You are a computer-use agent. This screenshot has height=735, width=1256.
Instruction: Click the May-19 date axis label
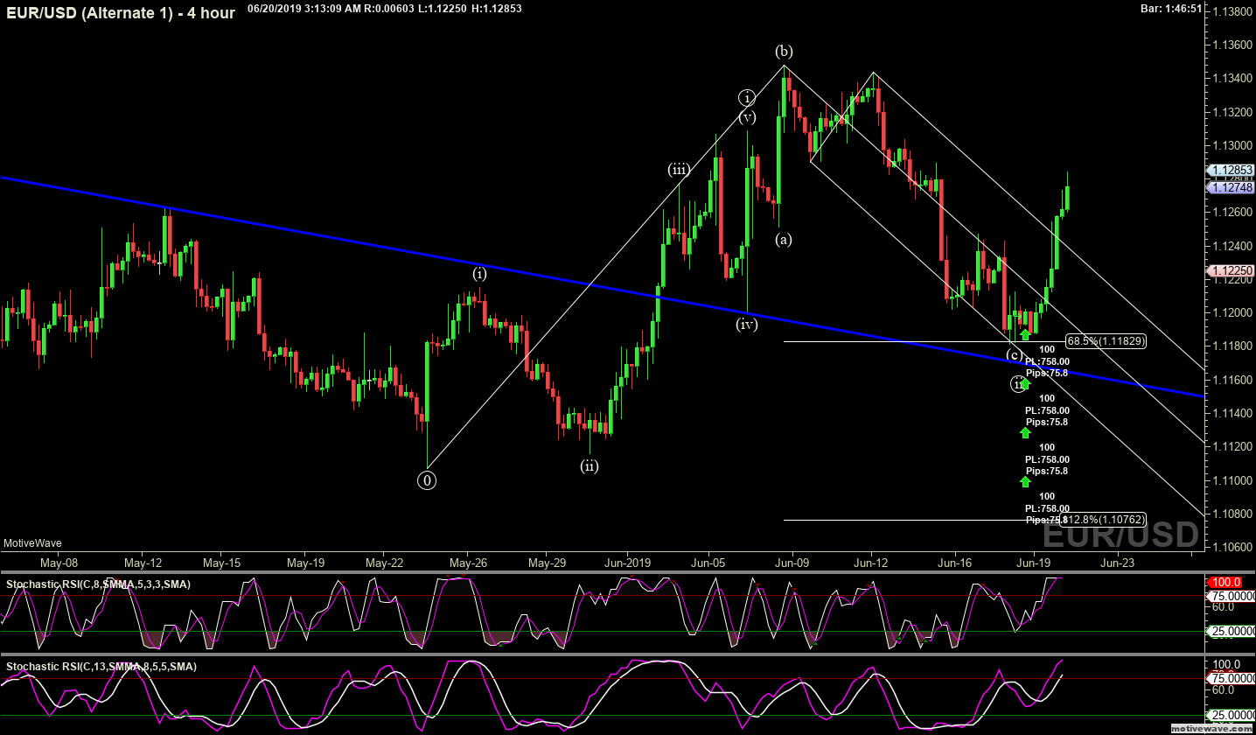306,563
